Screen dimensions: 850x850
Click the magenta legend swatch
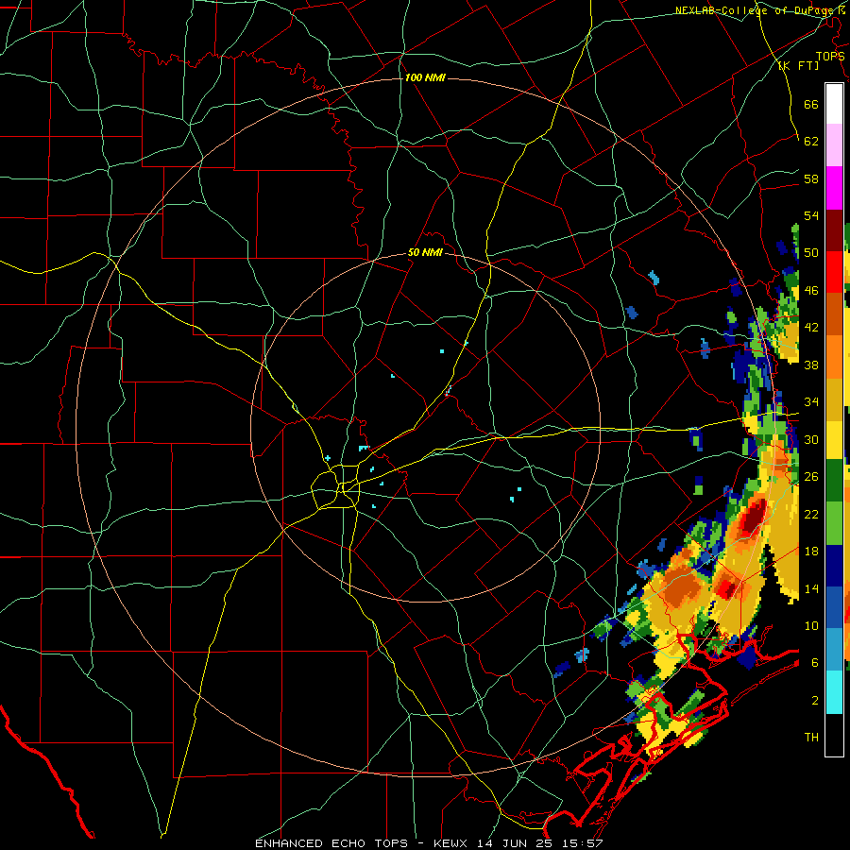[834, 188]
